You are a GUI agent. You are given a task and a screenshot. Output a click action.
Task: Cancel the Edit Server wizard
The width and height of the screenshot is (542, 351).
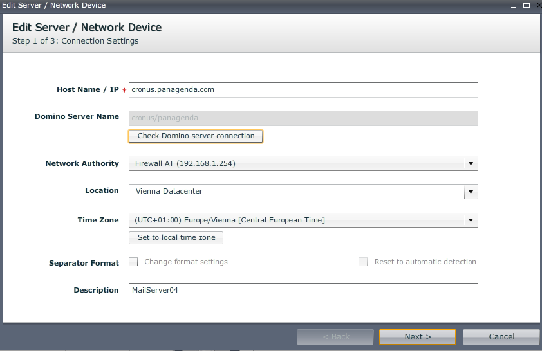[501, 337]
